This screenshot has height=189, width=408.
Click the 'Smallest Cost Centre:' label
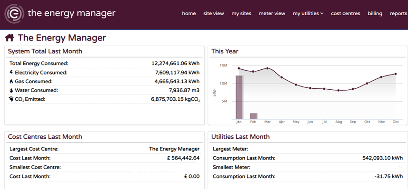[35, 167]
